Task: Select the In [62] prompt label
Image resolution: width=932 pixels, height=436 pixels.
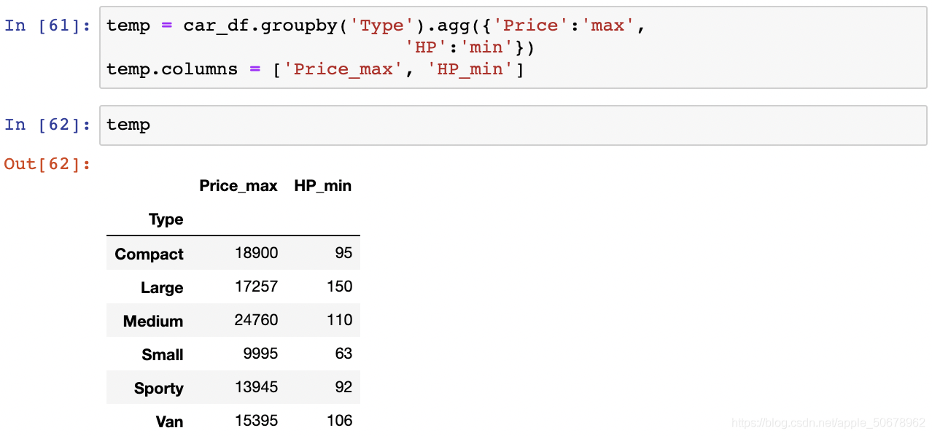Action: [x=48, y=125]
